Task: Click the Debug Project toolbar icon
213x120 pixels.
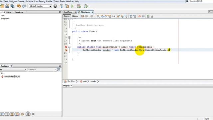Action: pos(79,6)
